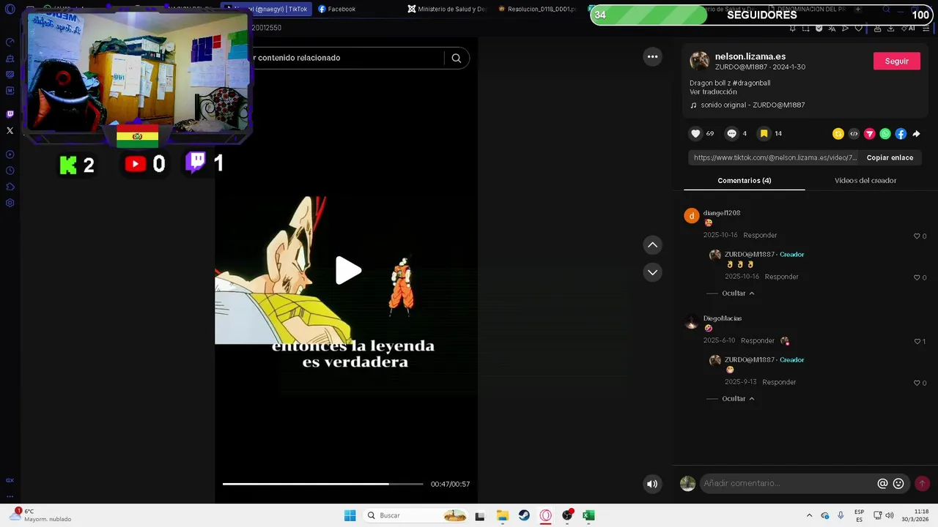Click the browser translate page icon
938x527 pixels.
832,28
